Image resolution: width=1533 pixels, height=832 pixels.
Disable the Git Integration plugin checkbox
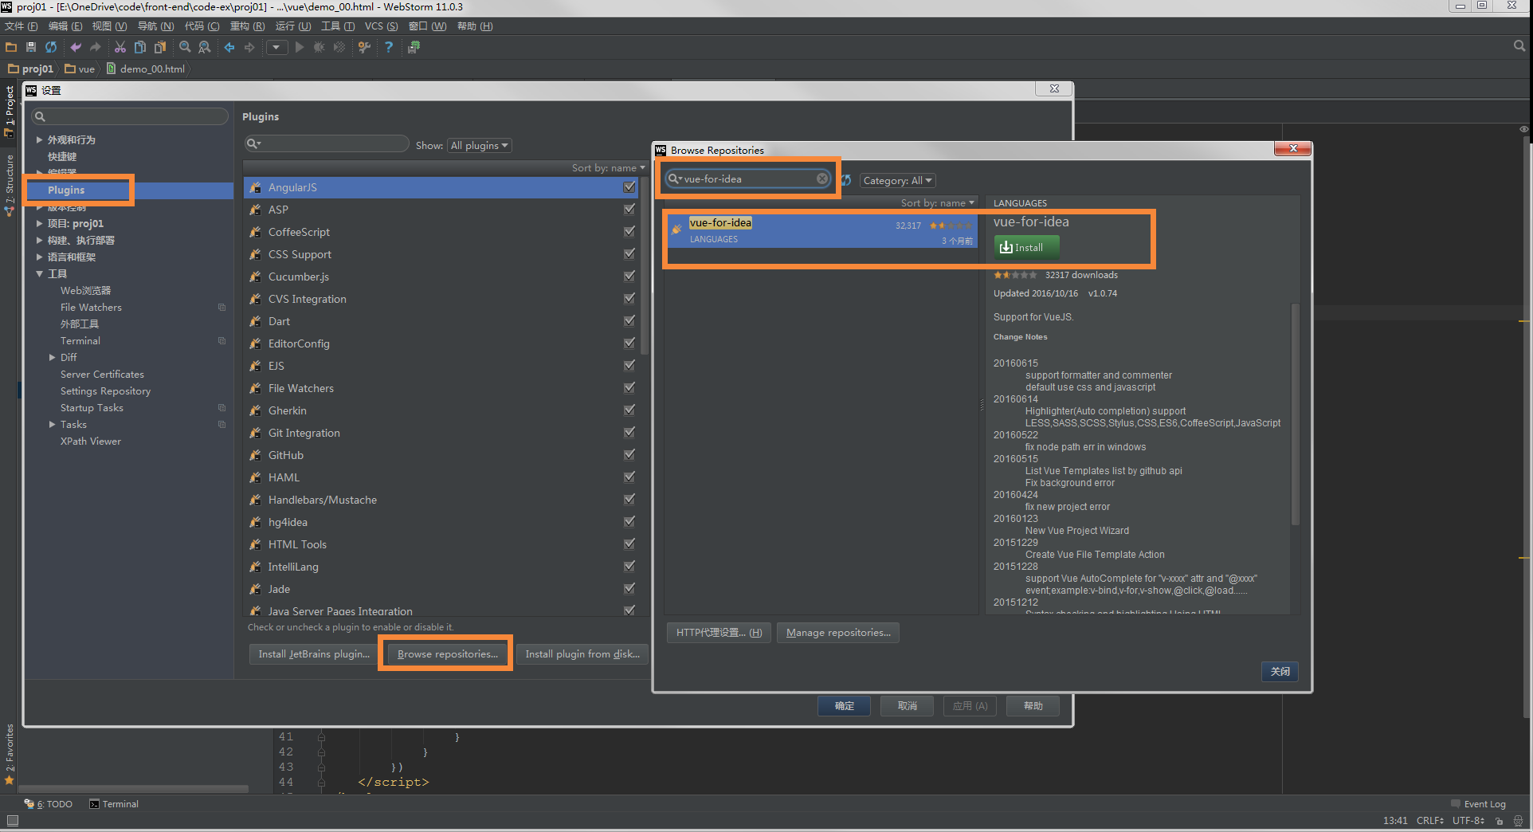pyautogui.click(x=629, y=432)
